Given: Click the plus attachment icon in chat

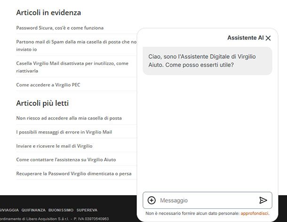Looking at the screenshot, I should [151, 200].
